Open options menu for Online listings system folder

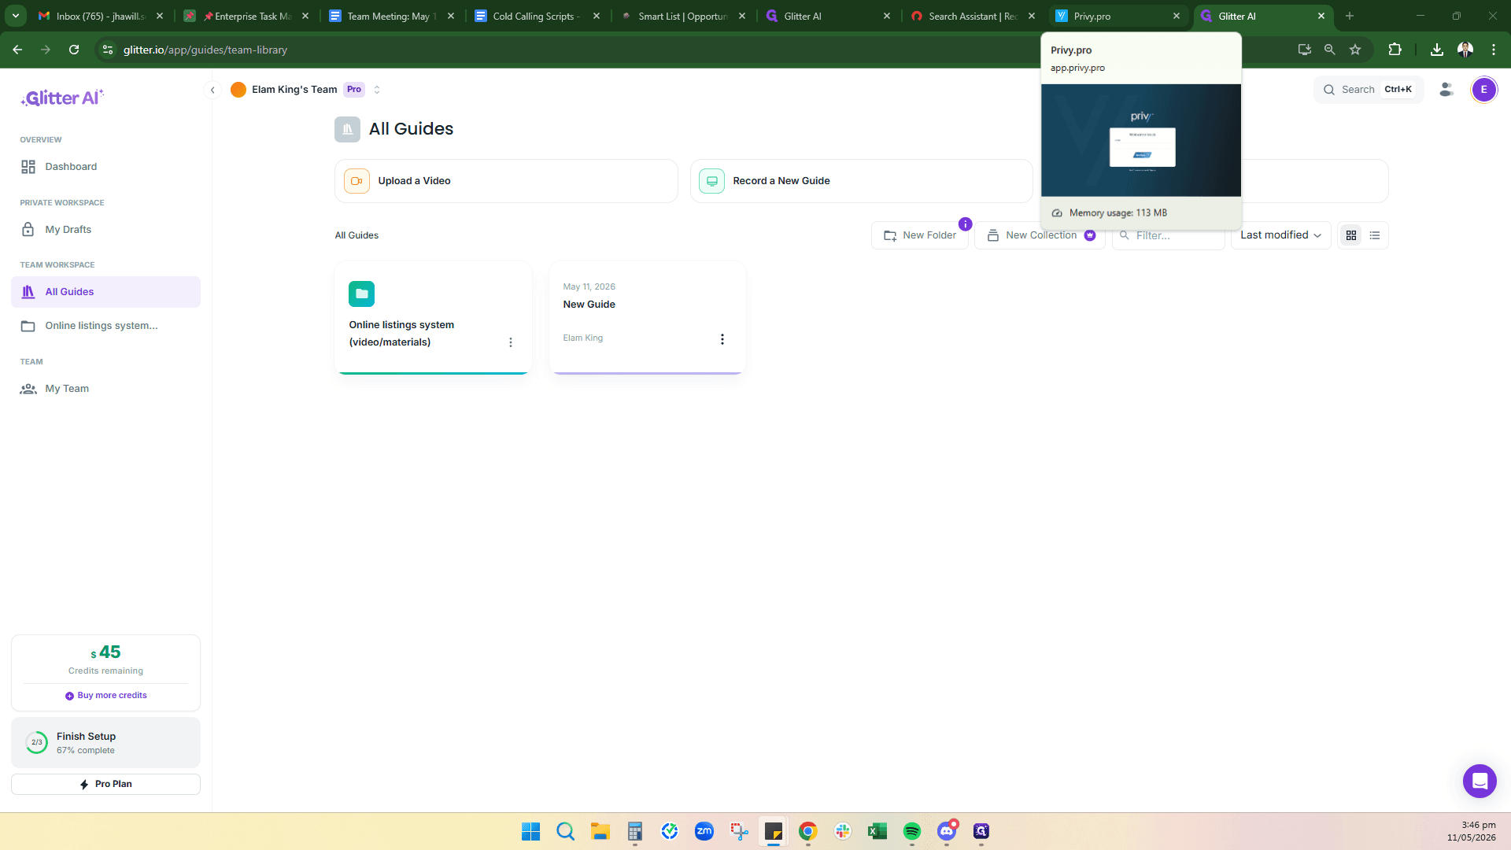click(511, 342)
